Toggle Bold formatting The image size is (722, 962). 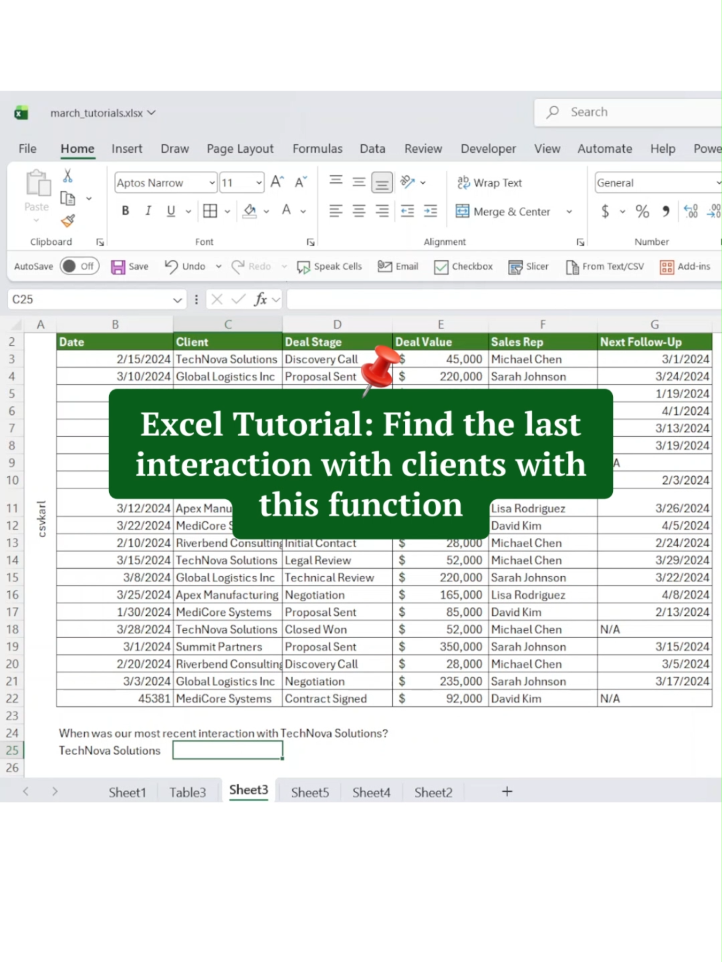point(126,211)
